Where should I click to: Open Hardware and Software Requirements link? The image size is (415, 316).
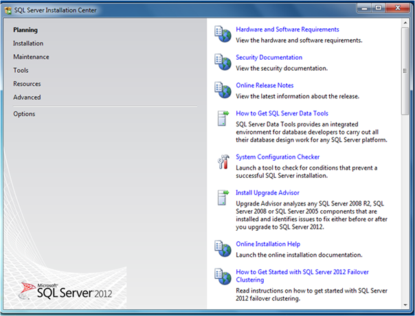tap(287, 30)
